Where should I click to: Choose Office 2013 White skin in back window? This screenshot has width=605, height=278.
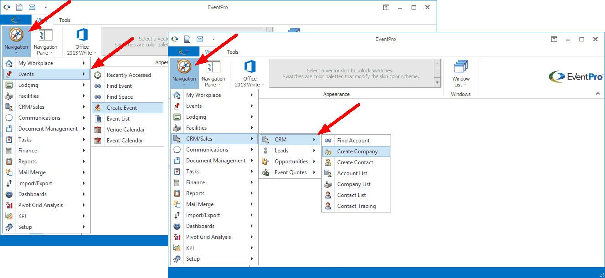coord(82,41)
